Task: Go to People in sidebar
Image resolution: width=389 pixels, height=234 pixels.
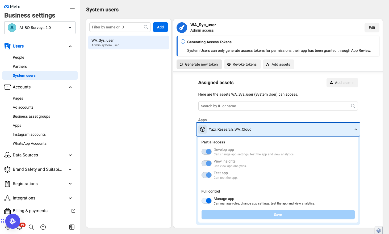Action: pos(18,57)
